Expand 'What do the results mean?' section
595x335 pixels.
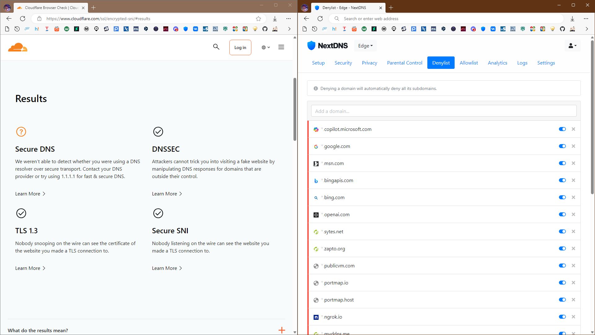(x=281, y=330)
